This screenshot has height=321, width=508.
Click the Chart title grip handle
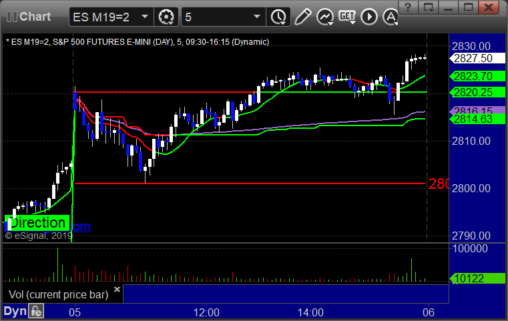pyautogui.click(x=11, y=17)
